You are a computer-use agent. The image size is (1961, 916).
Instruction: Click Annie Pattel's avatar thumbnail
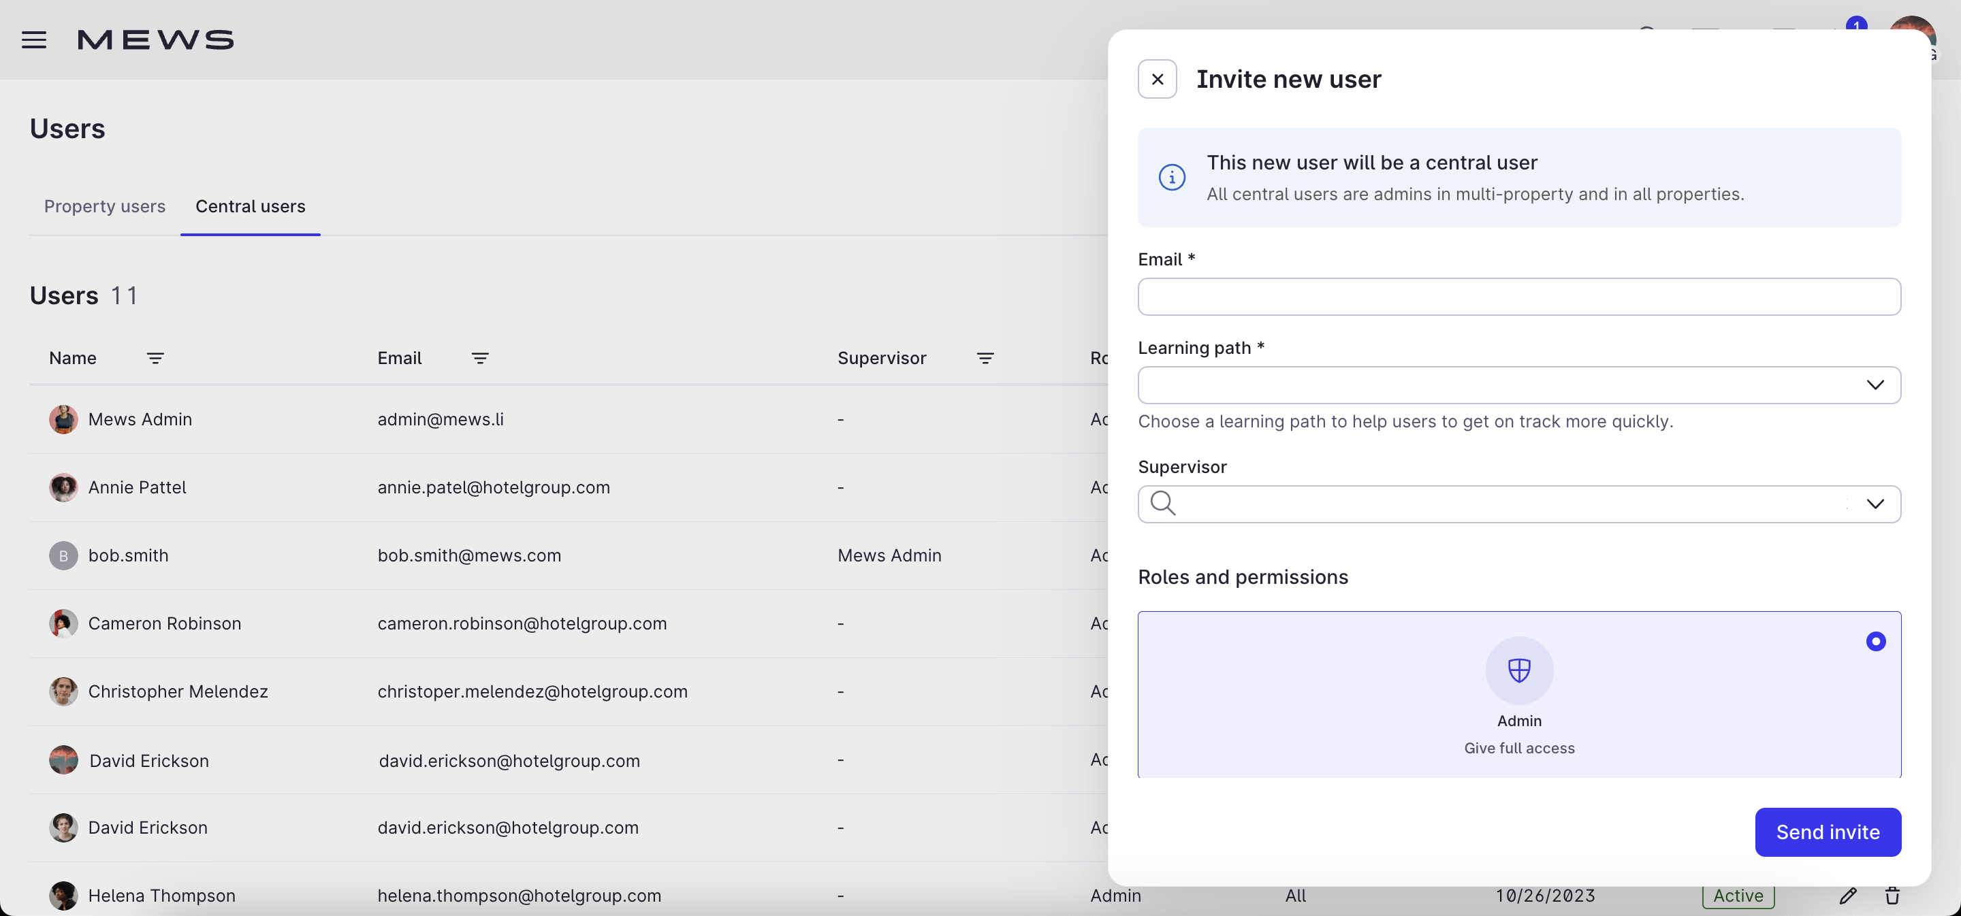coord(63,488)
